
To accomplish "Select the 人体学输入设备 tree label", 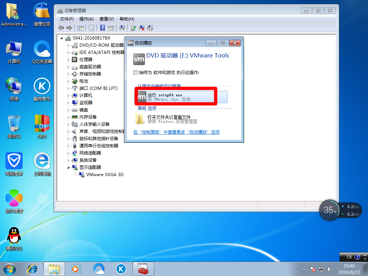I will 95,124.
